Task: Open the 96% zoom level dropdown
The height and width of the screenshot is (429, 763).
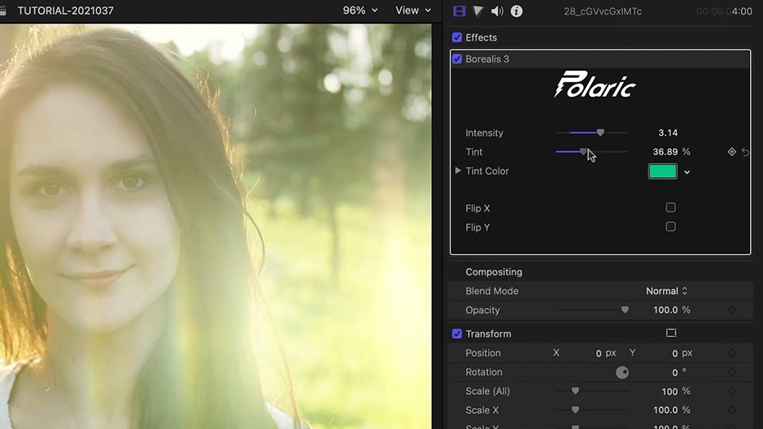Action: 360,11
